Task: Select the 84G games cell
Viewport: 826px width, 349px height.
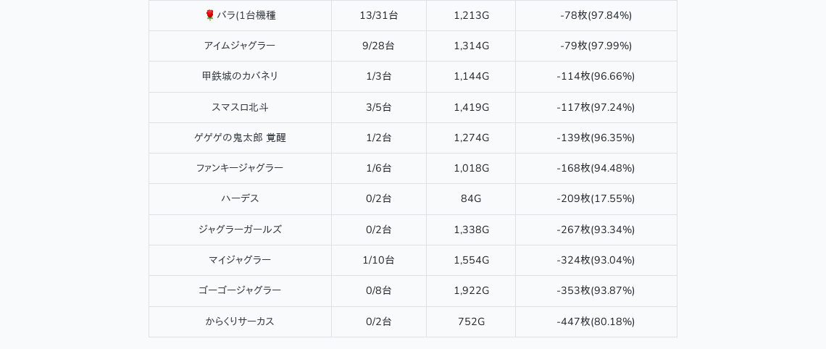Action: [471, 198]
